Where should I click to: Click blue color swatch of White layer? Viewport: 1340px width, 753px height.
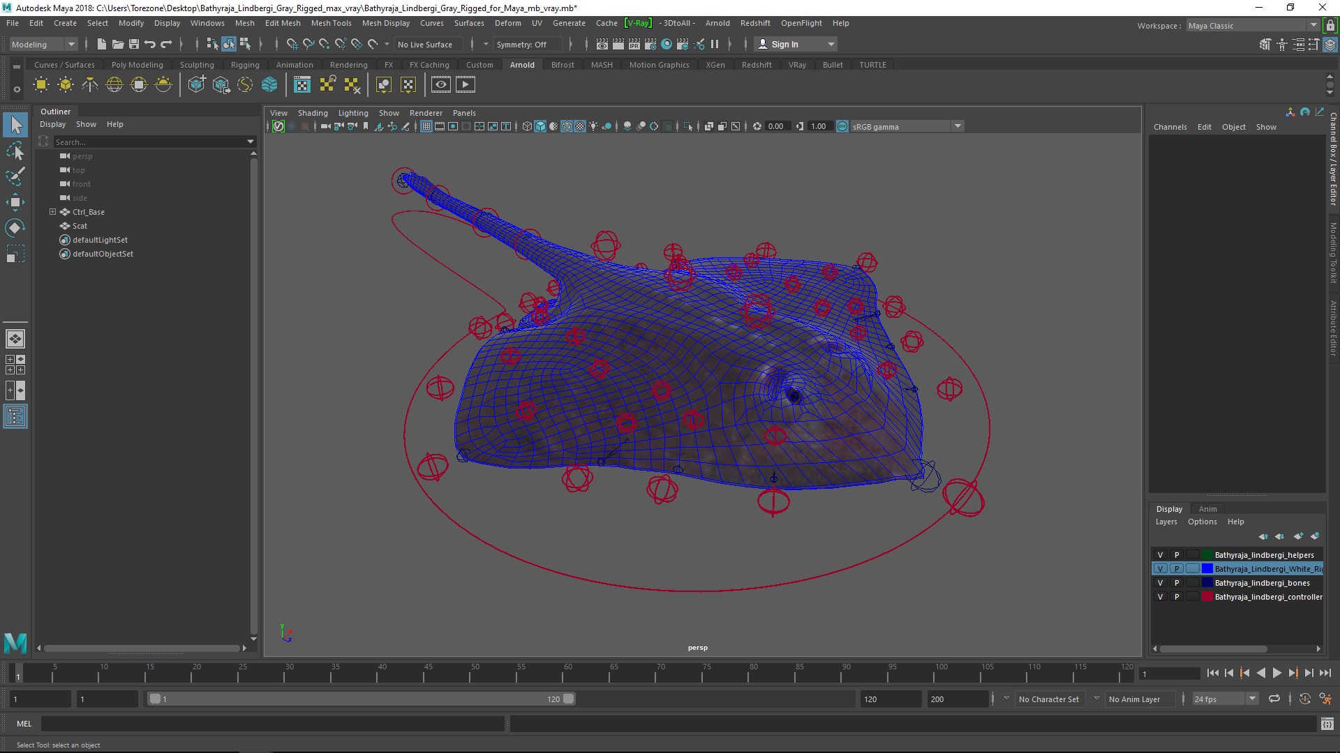[1207, 569]
